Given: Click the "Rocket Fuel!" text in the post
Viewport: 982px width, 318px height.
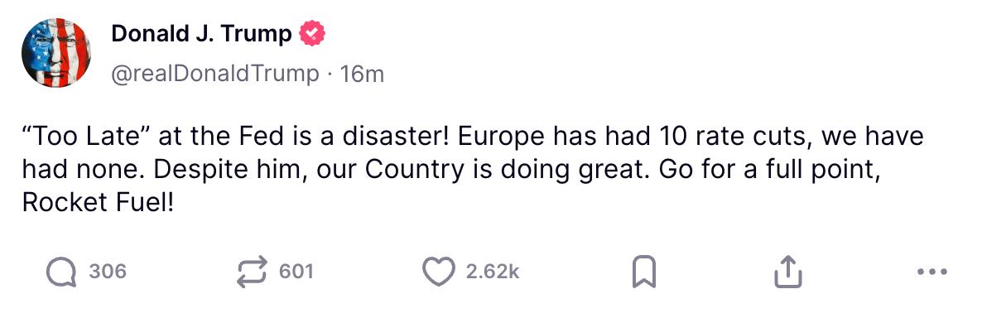Looking at the screenshot, I should [x=96, y=203].
